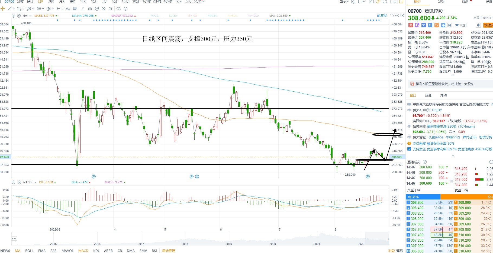Toggle MA55 line visibility
The image size is (493, 253).
click(46, 16)
